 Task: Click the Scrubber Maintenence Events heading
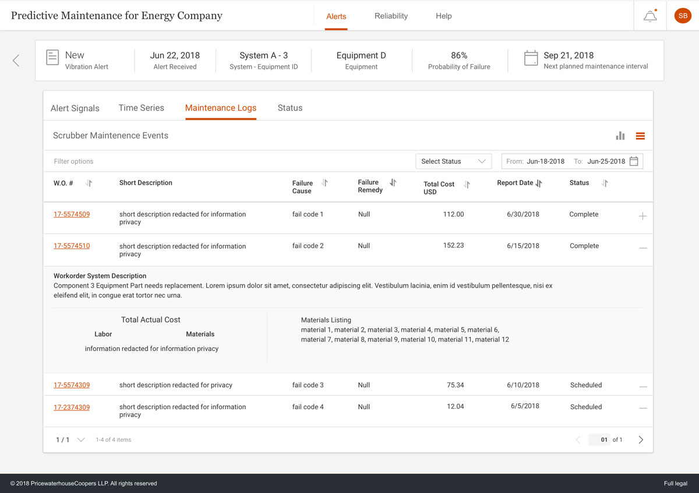click(x=111, y=136)
